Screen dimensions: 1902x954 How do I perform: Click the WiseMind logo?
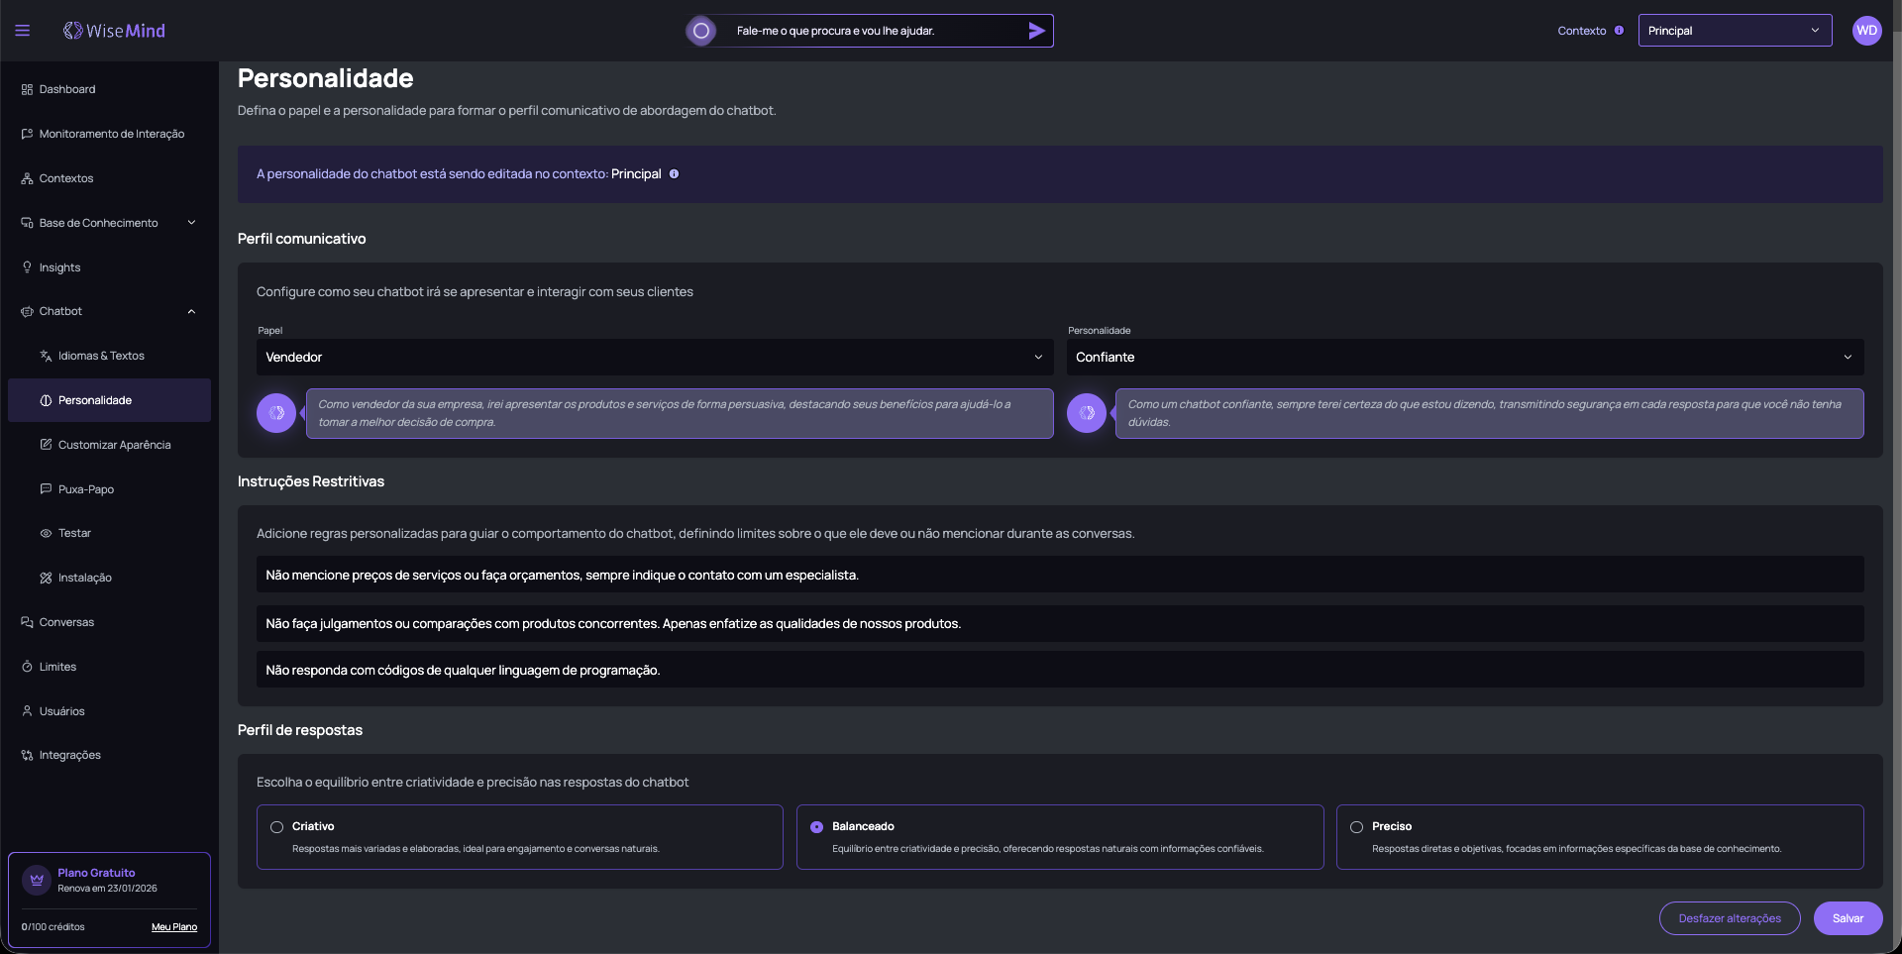pos(114,31)
